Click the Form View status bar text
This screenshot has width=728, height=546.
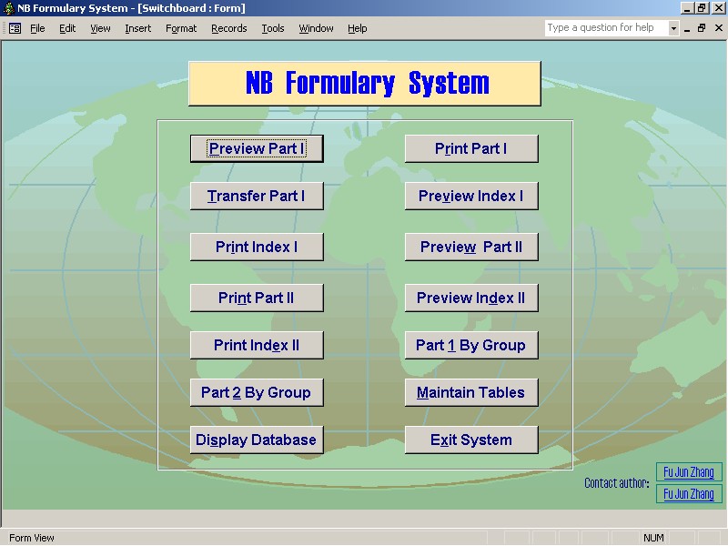click(32, 538)
